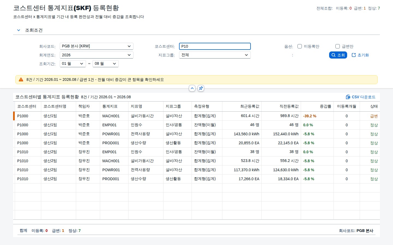Screen dimensions: 393x245
Task: Click the -39.2 % change rate value
Action: click(x=310, y=116)
